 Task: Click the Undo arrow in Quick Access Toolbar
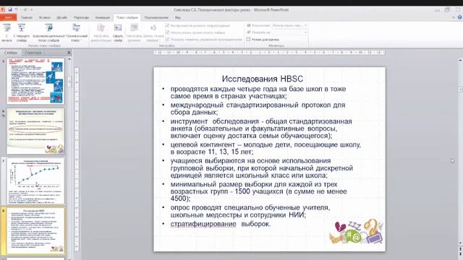click(17, 9)
